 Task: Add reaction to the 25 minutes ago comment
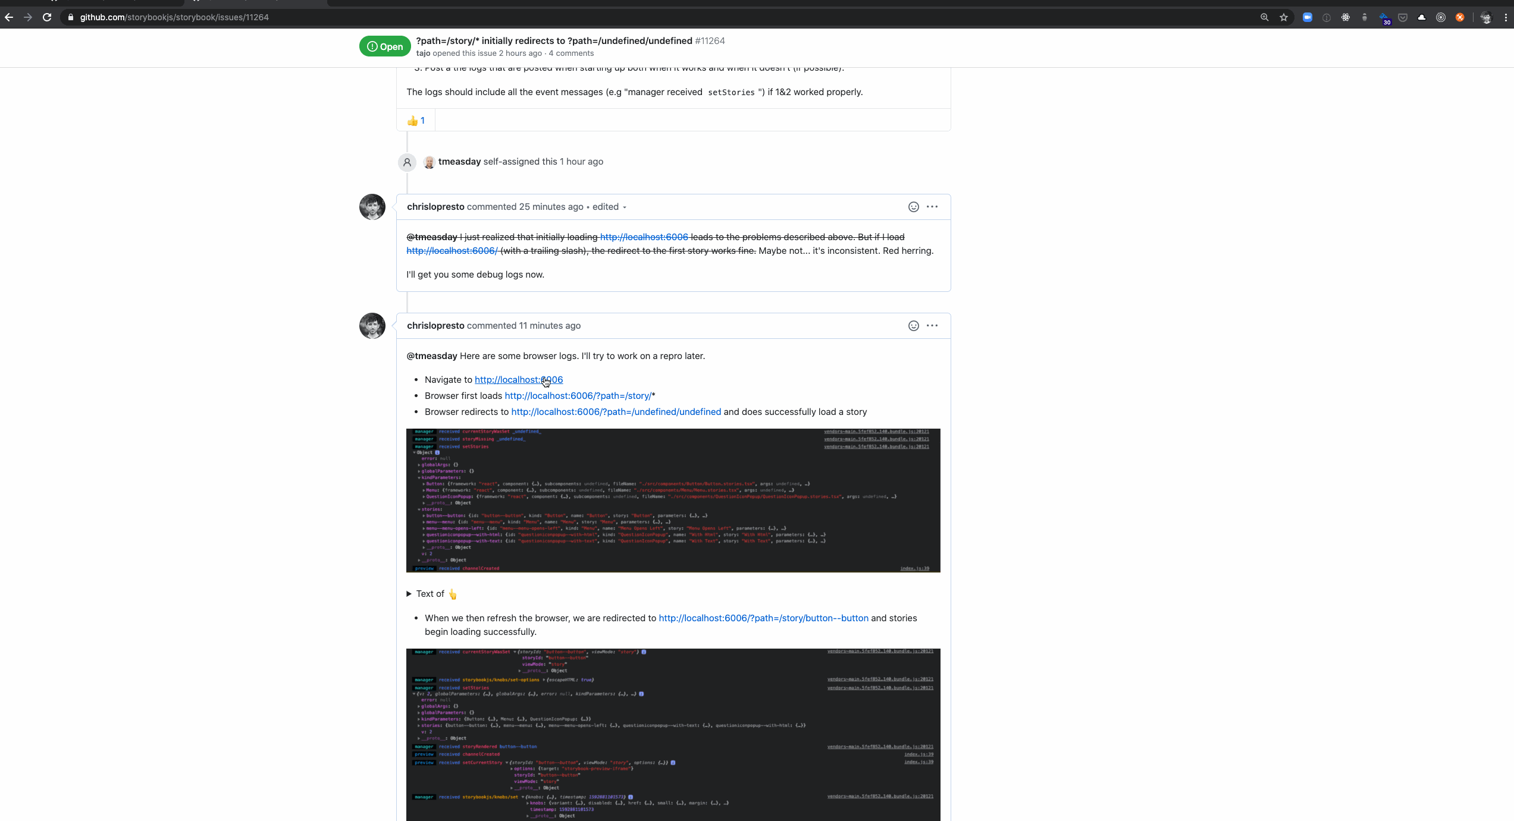click(x=913, y=207)
